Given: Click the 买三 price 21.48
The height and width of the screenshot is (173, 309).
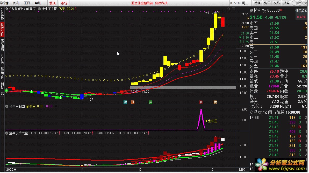Looking at the screenshot, I should pyautogui.click(x=274, y=57).
